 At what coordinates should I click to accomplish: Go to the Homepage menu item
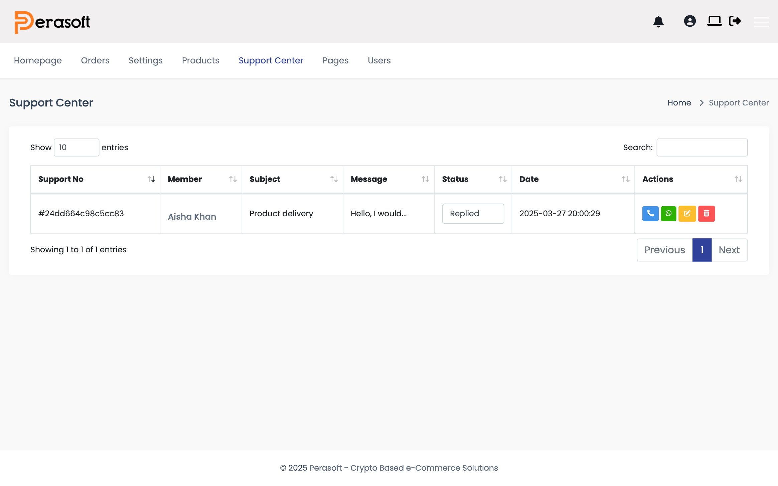point(38,60)
